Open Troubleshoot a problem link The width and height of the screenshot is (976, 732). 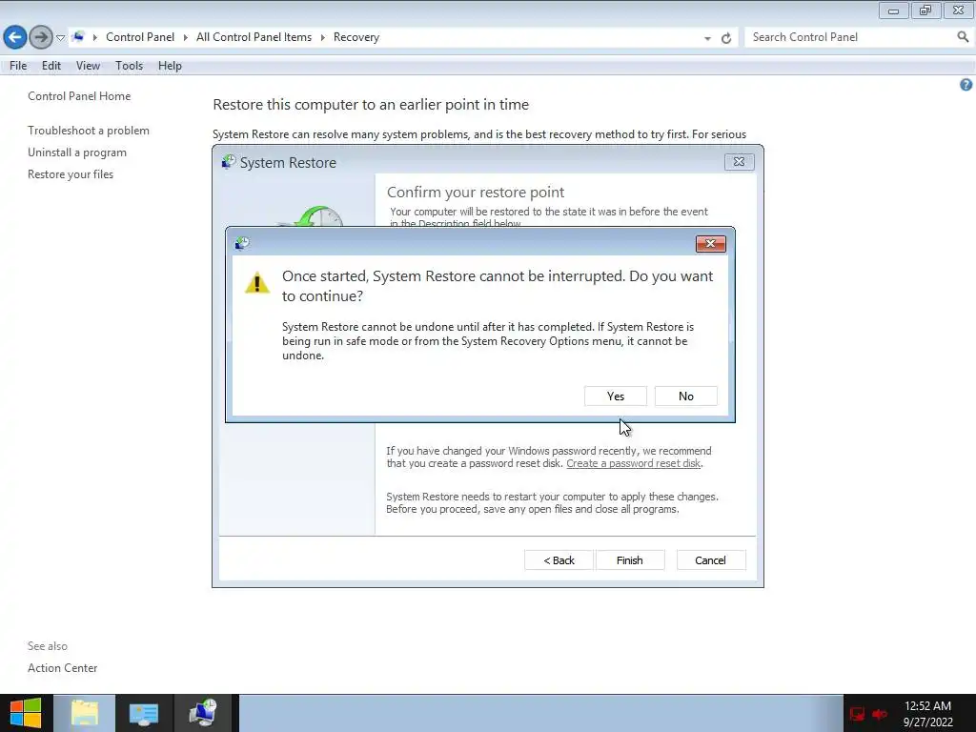[89, 130]
